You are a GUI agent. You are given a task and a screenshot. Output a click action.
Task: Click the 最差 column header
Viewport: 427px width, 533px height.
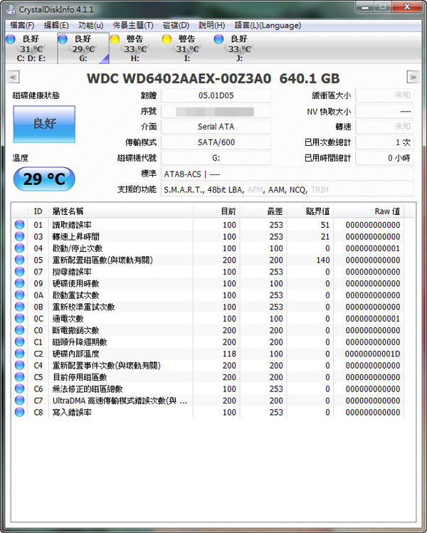(x=264, y=211)
